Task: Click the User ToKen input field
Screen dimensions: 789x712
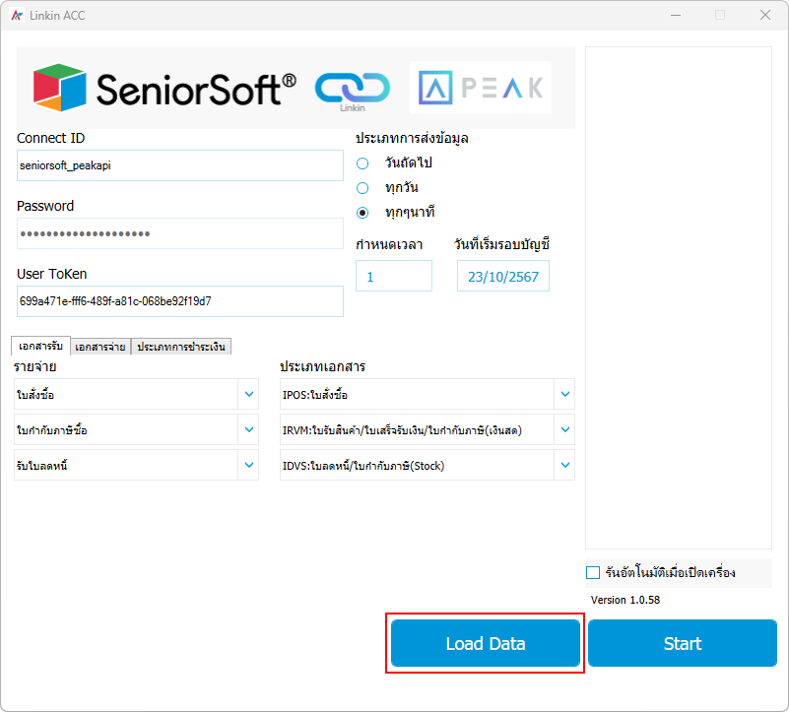Action: click(x=180, y=301)
